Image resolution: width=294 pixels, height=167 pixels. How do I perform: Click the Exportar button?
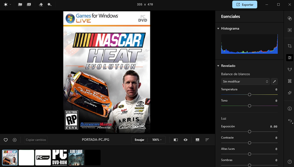click(x=245, y=5)
